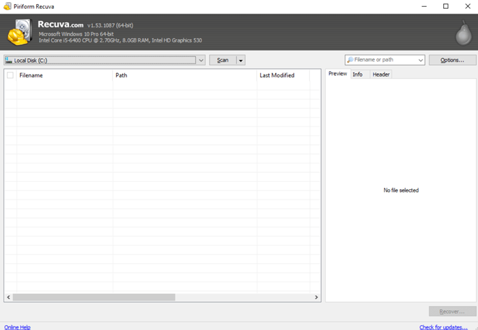
Task: Click the scrollbar right arrow
Action: pos(316,297)
